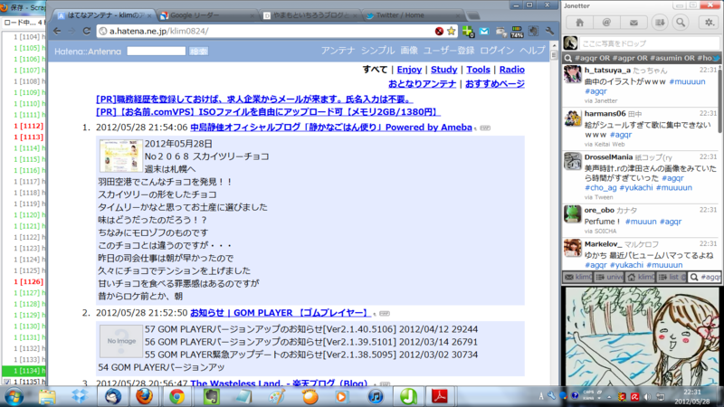This screenshot has height=407, width=724.
Task: Open Firefox from the taskbar
Action: (145, 396)
